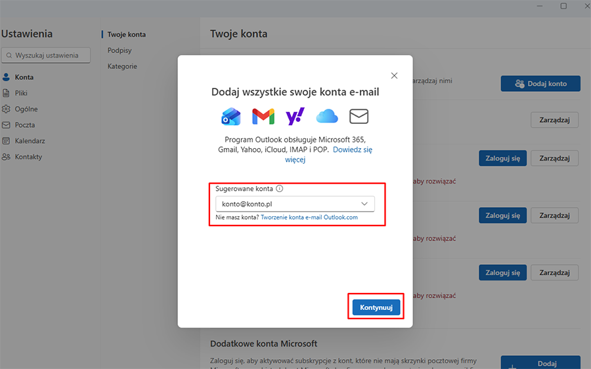Screen dimensions: 591x369
Task: Click the Konta person icon
Action: tap(6, 77)
